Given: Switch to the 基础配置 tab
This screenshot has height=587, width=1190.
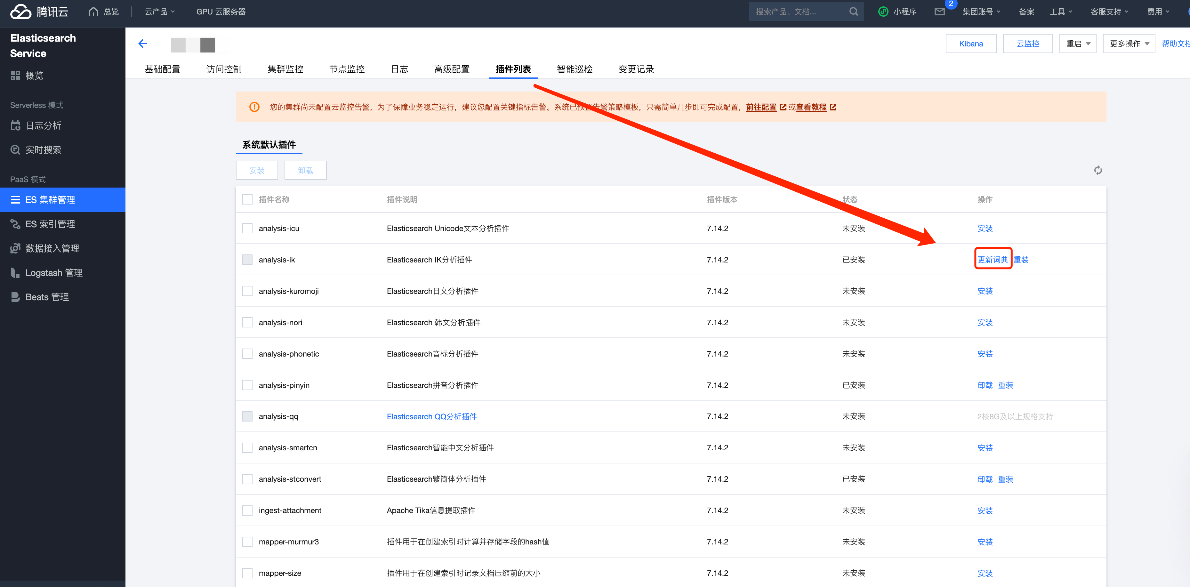Looking at the screenshot, I should [x=162, y=69].
